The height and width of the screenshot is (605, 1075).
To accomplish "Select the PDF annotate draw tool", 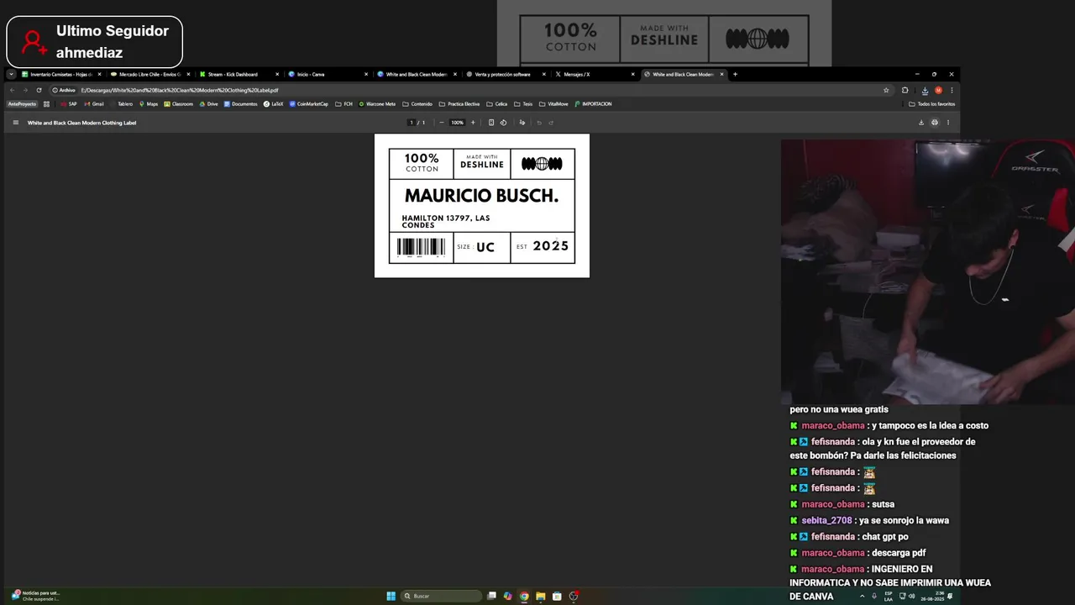I will click(522, 123).
